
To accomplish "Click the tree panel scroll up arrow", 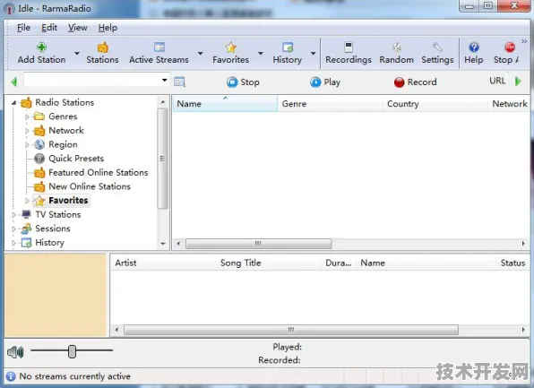I will click(163, 102).
